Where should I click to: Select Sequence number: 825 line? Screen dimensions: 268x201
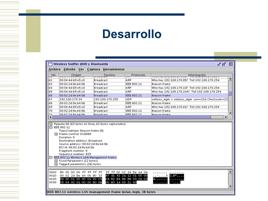click(x=75, y=154)
